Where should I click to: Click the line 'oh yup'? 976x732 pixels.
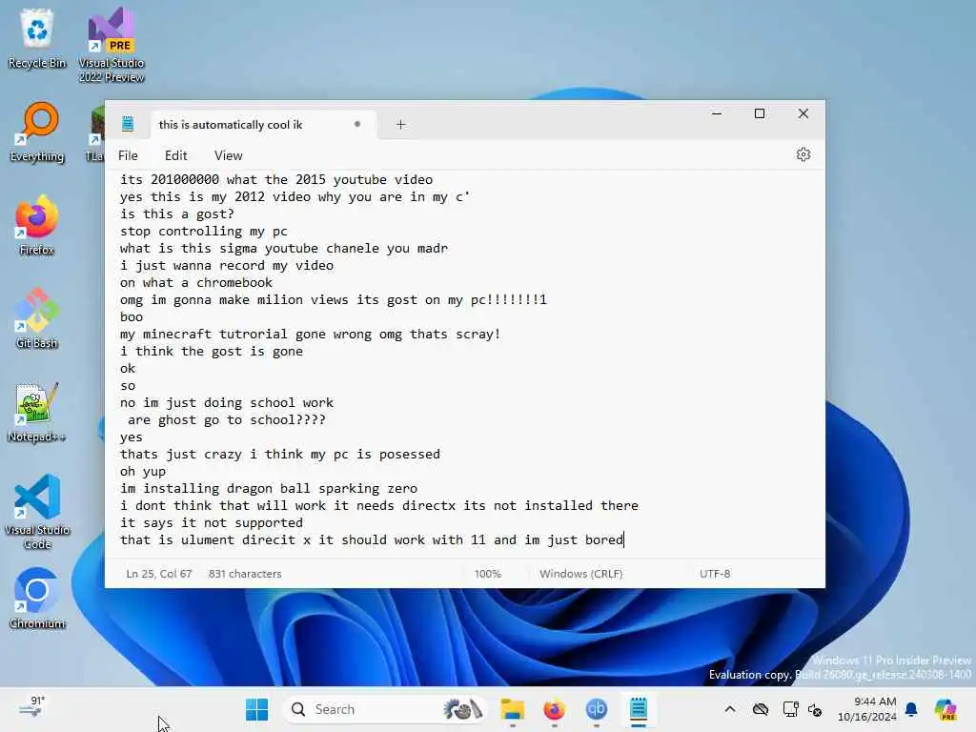point(143,471)
